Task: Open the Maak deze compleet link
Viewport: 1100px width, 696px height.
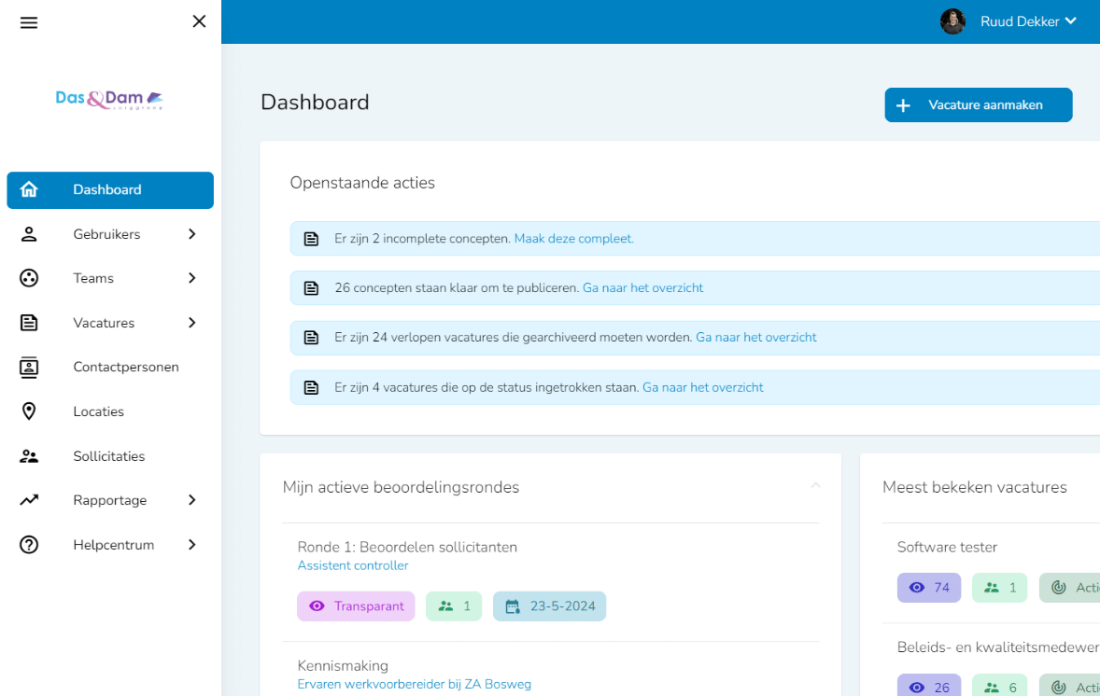Action: 573,238
